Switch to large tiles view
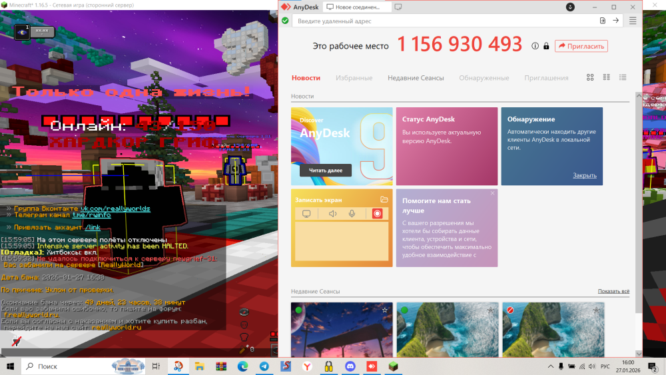 click(x=590, y=77)
